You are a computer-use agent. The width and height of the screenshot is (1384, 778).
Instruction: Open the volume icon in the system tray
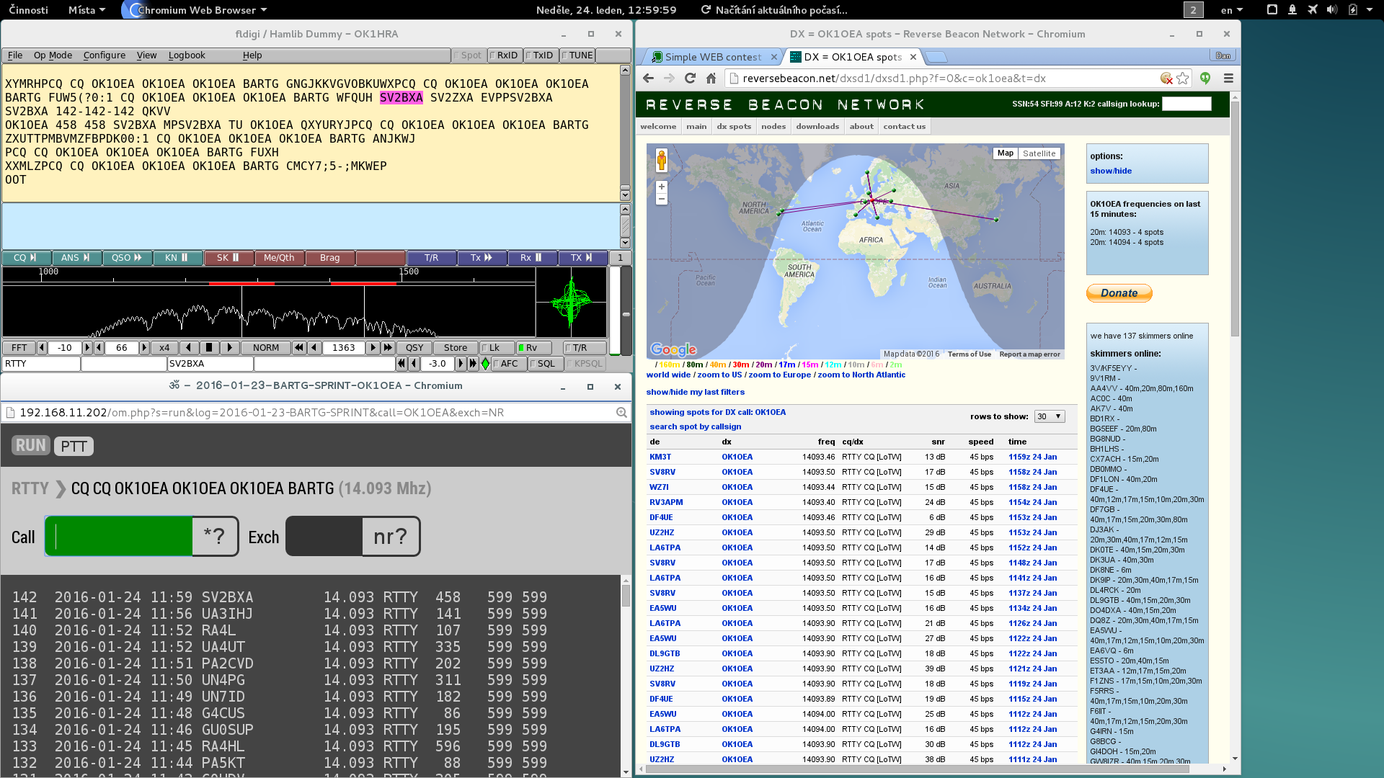click(1332, 9)
